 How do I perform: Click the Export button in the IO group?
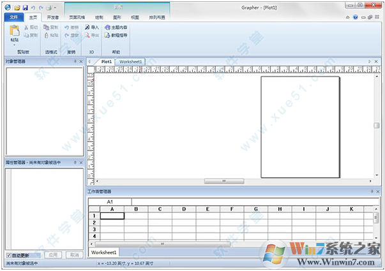tap(92, 35)
